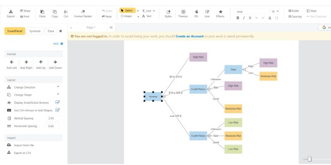Click the Vertical Spacing value field

pos(52,118)
